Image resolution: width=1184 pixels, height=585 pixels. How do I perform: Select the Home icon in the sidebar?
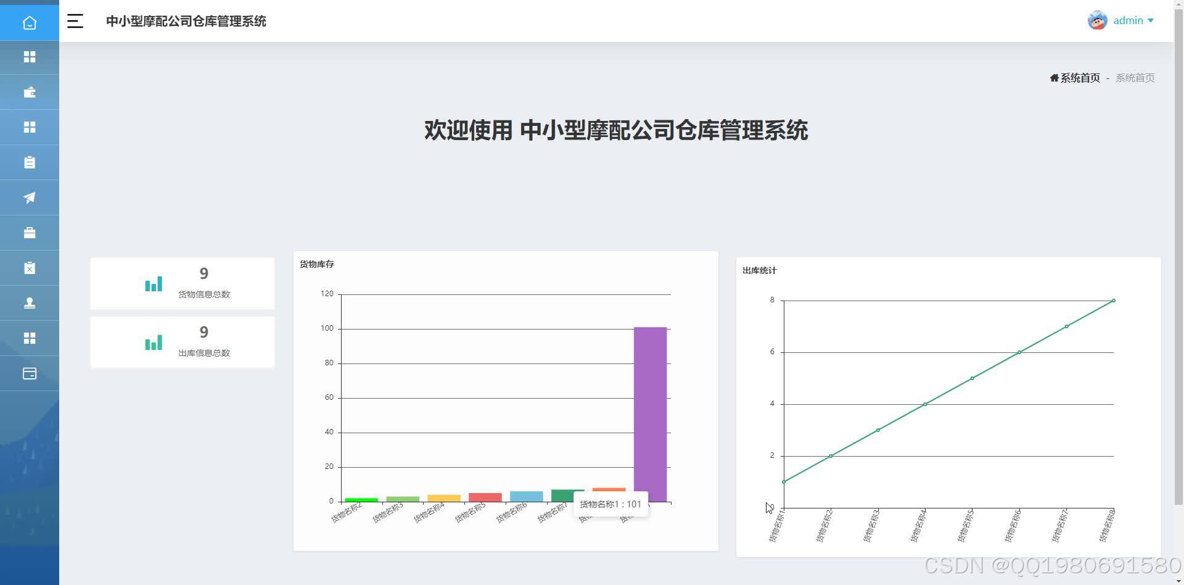[29, 22]
